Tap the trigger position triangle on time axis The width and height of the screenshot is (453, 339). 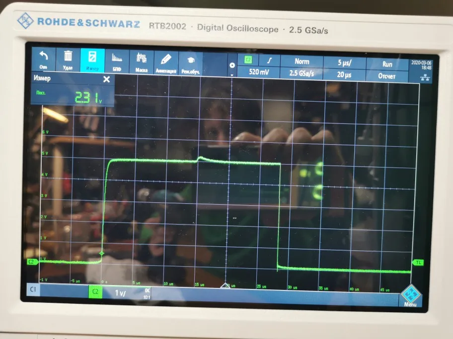pos(225,285)
